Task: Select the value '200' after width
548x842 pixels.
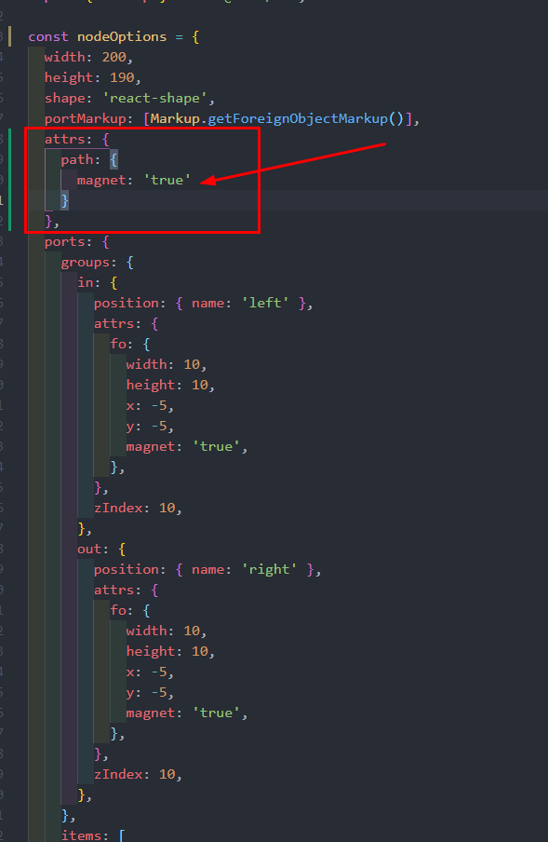Action: pos(114,57)
